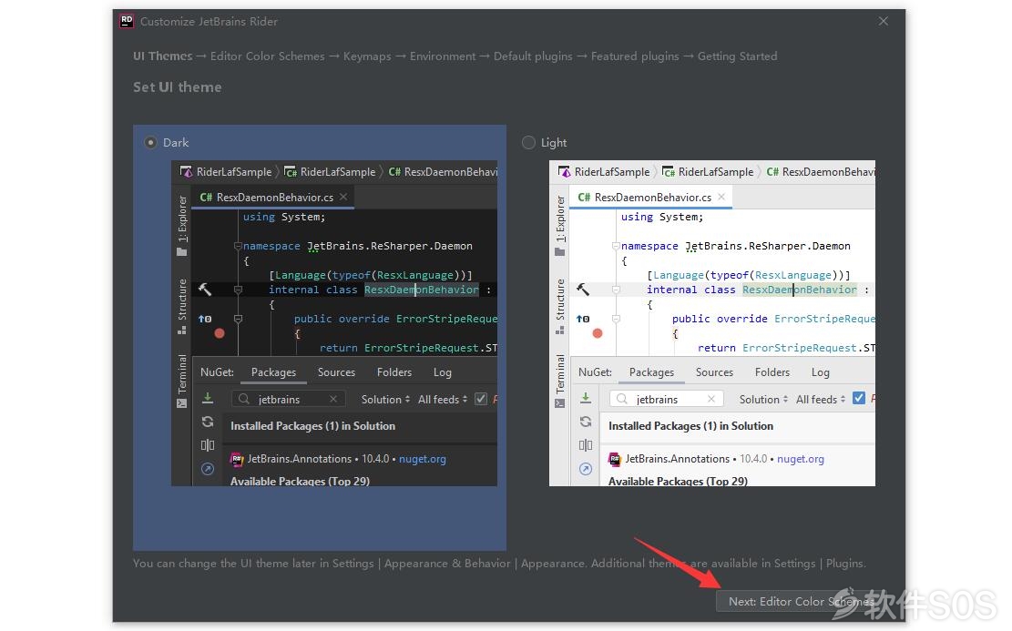Click UI Themes step in wizard breadcrumb
The height and width of the screenshot is (631, 1012).
tap(163, 56)
